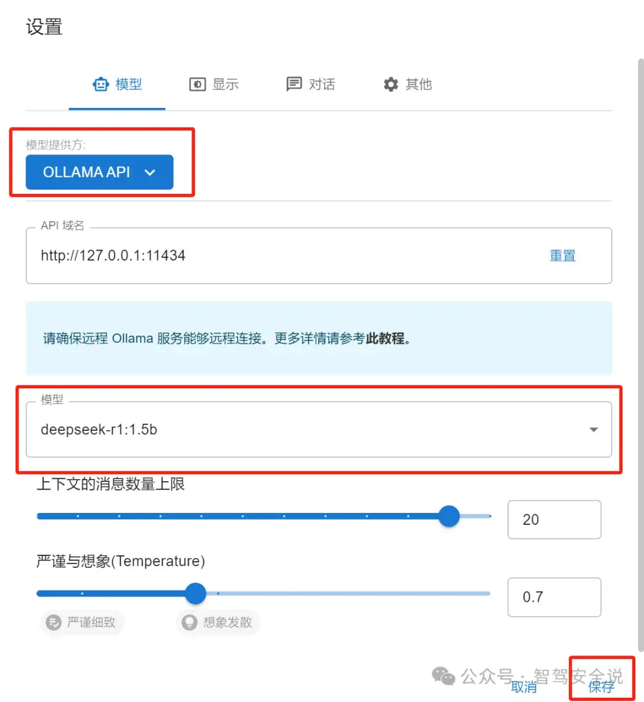Image resolution: width=644 pixels, height=702 pixels.
Task: Click the 上下文的消息数量上限 slider handle
Action: pyautogui.click(x=449, y=516)
